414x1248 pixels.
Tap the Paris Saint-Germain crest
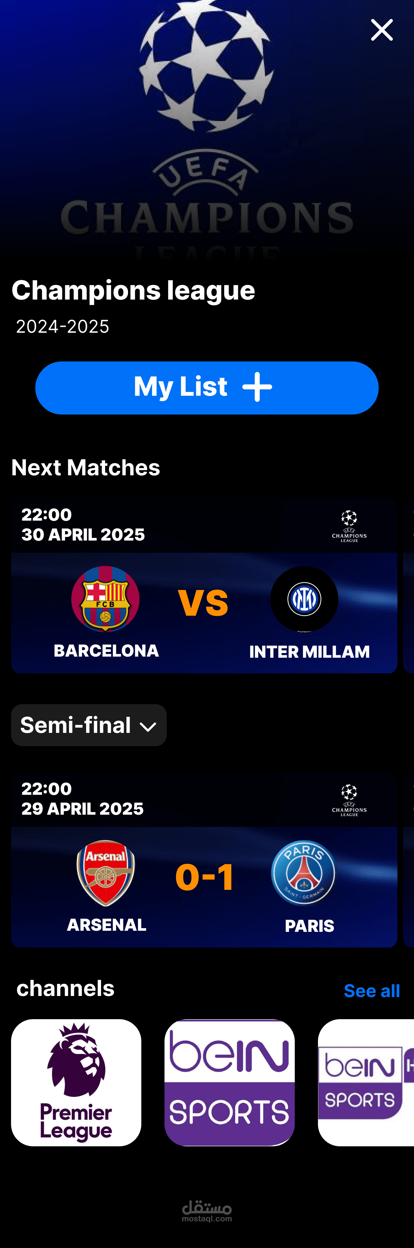[304, 873]
